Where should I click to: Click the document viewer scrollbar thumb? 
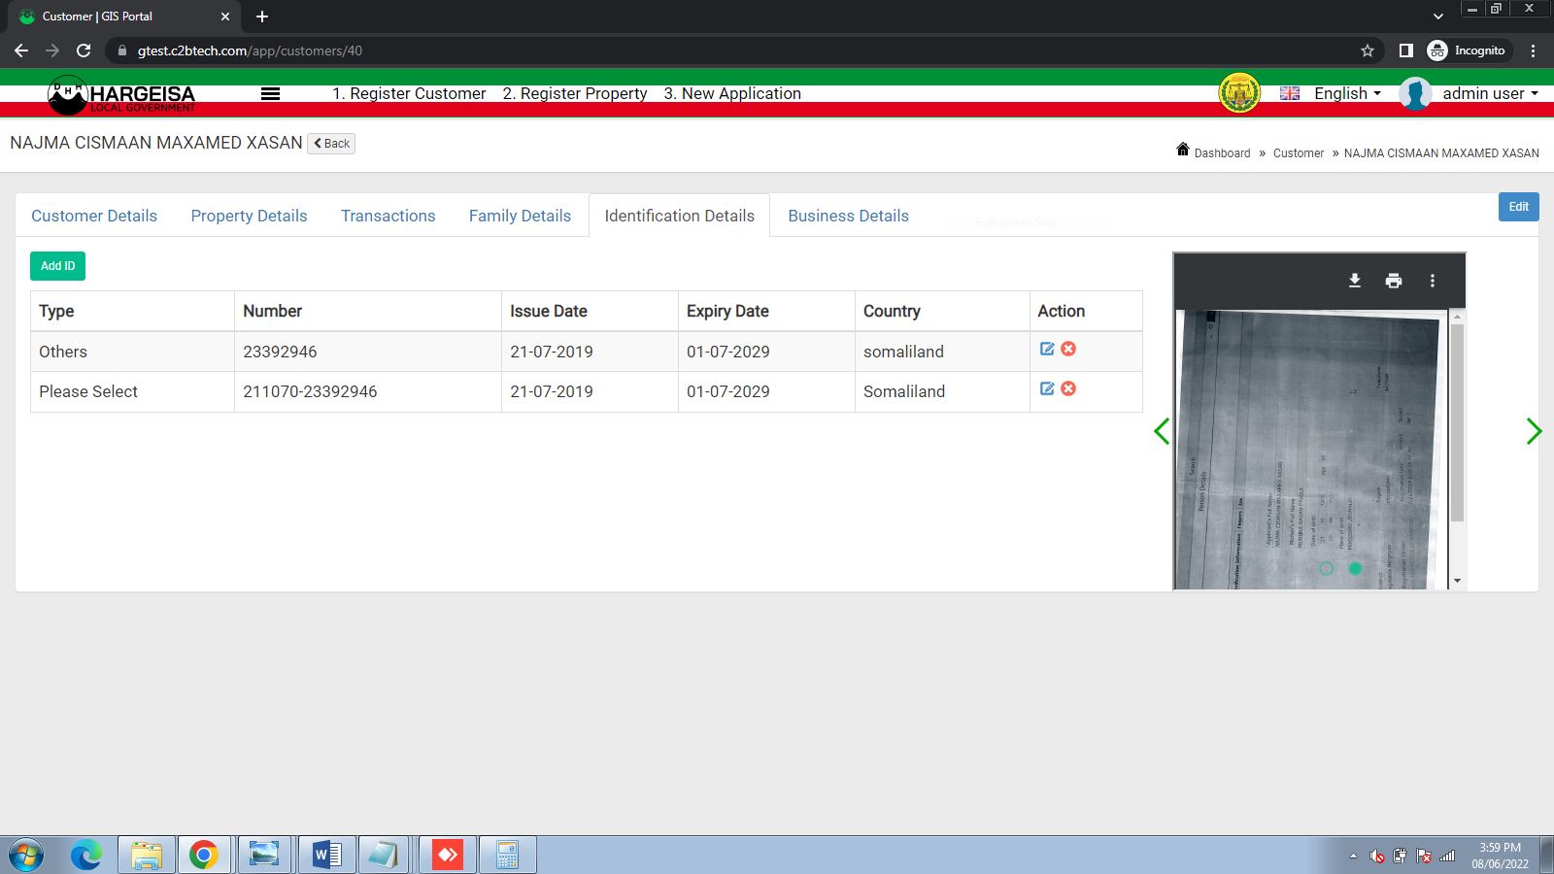[1457, 422]
